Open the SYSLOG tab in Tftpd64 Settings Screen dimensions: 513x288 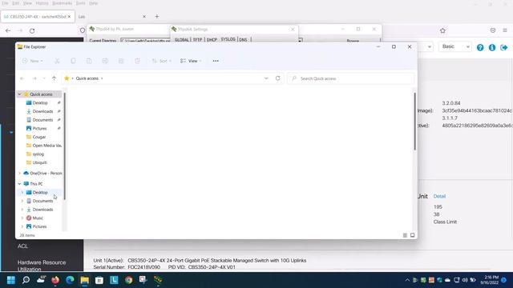[x=228, y=39]
